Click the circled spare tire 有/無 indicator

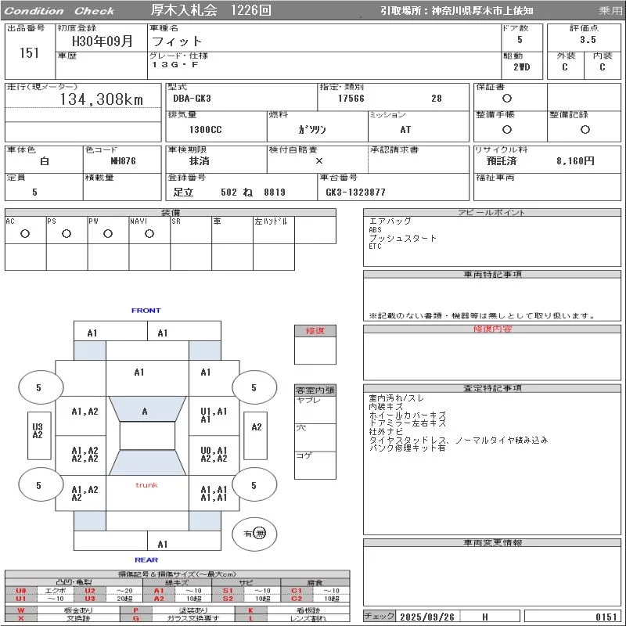(x=255, y=534)
